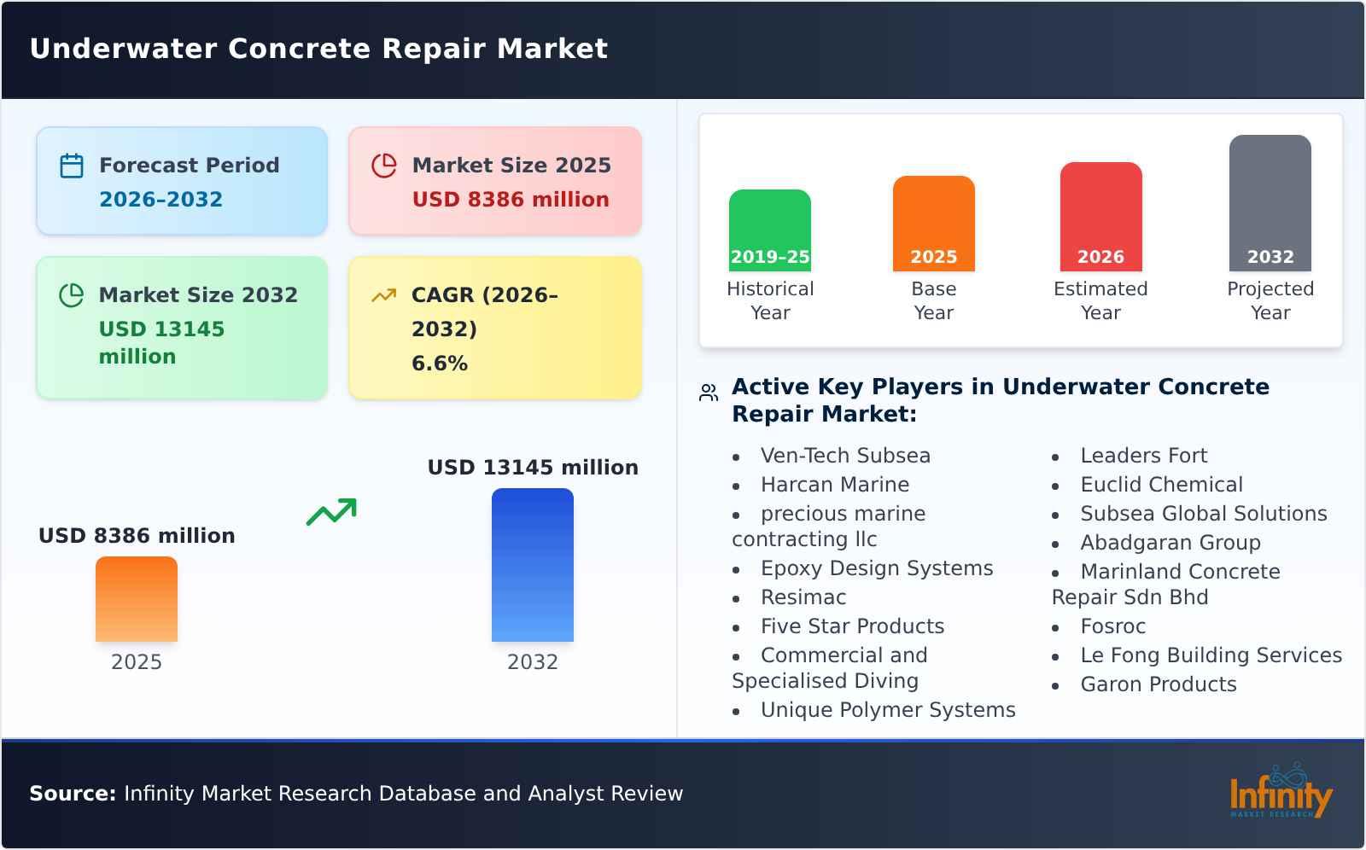The image size is (1366, 850).
Task: Click the orange 2025 Base Year bar
Action: [934, 224]
